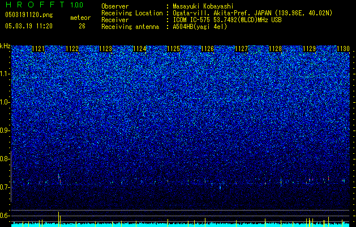The width and height of the screenshot is (356, 227).
Task: Click the meteor count value 26
Action: point(82,26)
